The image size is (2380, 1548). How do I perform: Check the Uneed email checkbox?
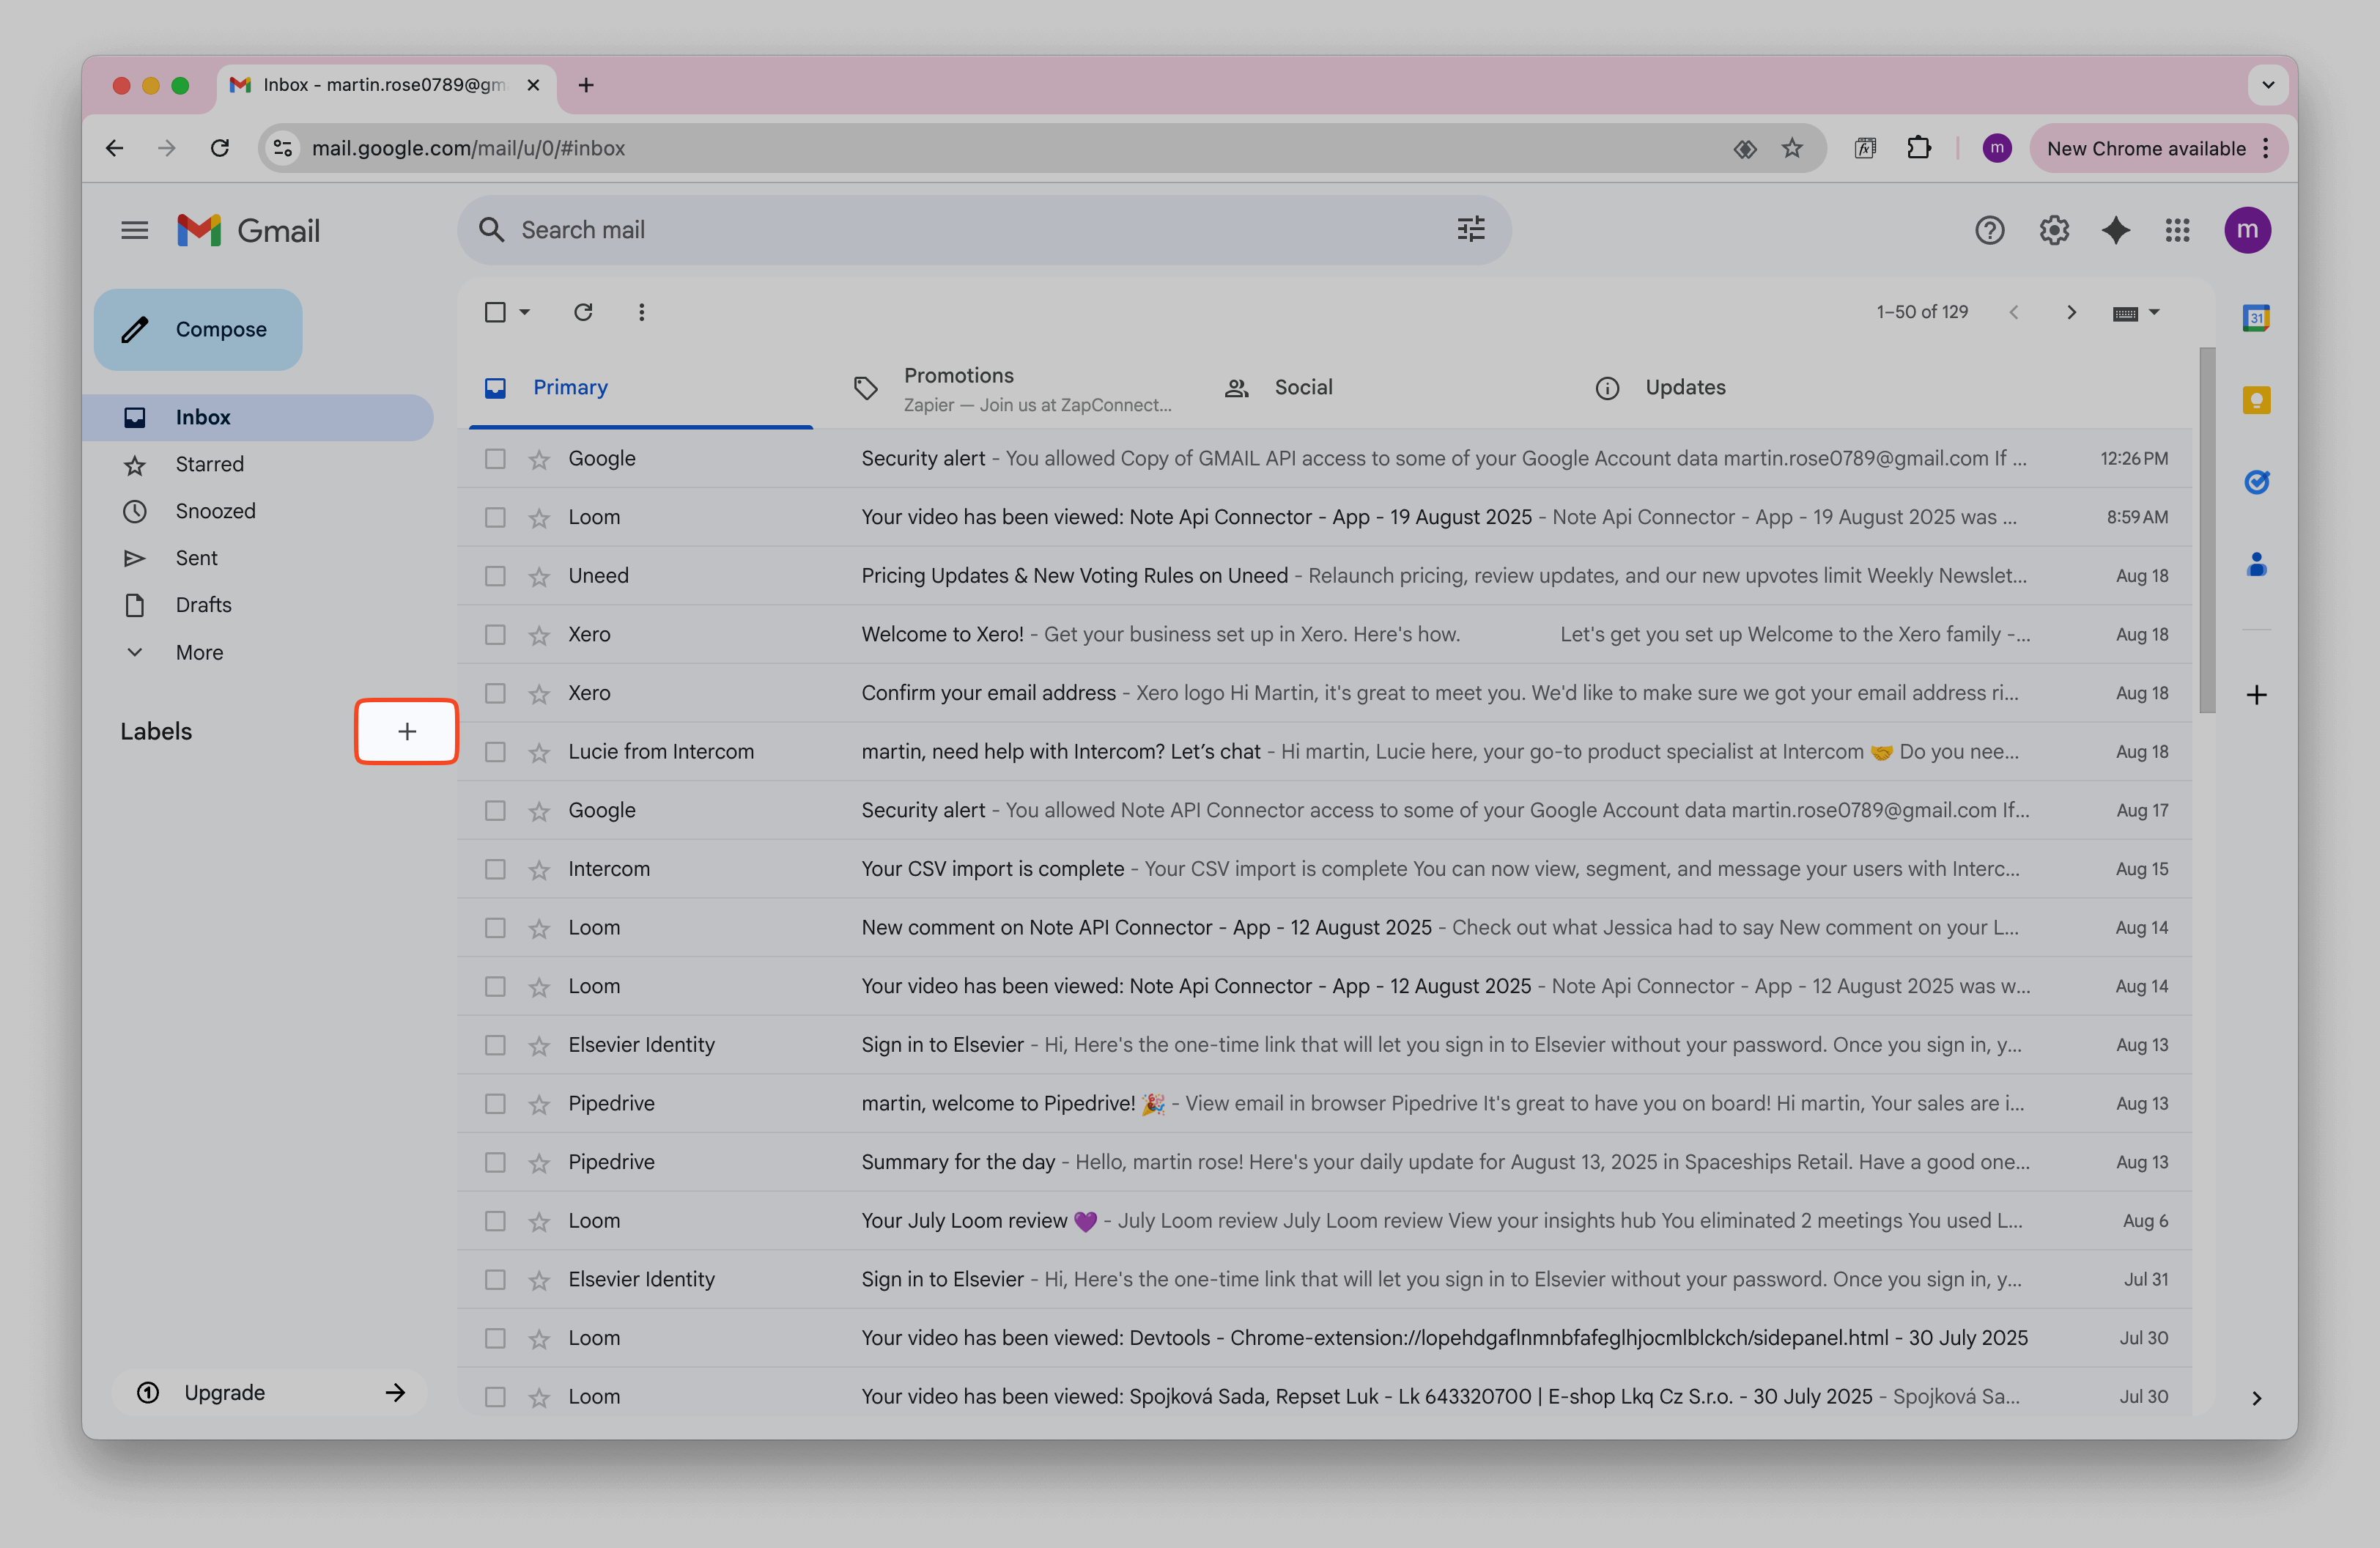coord(495,576)
